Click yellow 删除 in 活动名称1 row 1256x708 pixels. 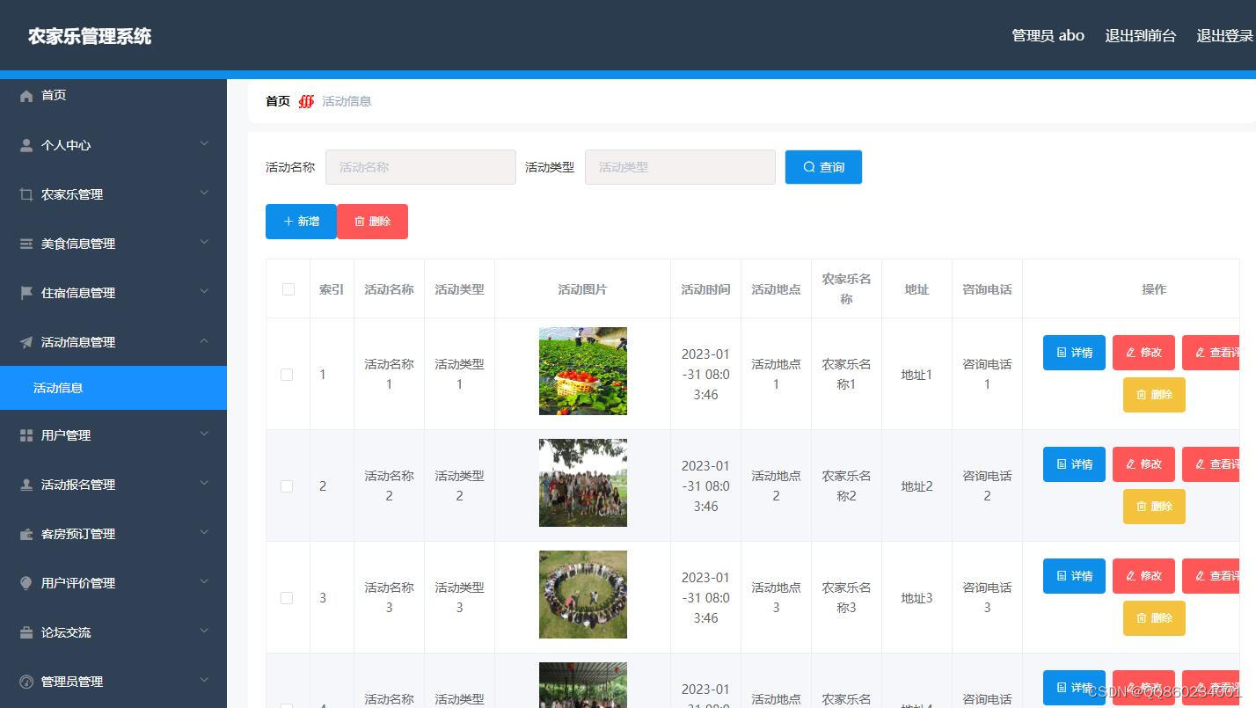[1154, 395]
